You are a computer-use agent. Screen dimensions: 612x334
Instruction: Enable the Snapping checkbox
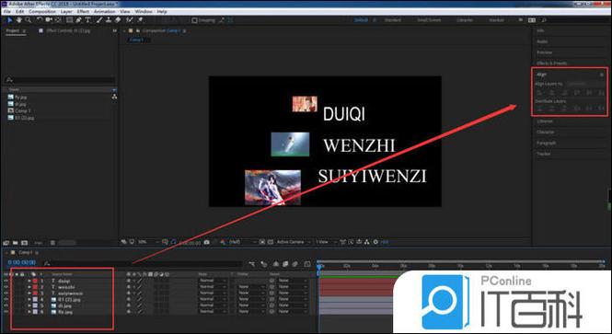194,20
